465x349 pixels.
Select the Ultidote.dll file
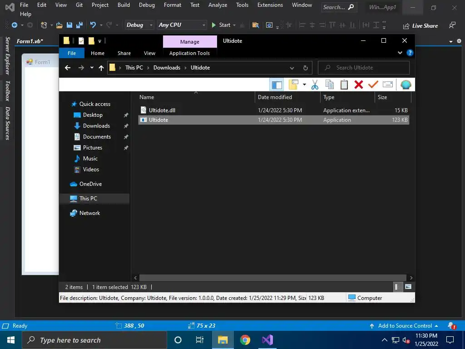[x=274, y=110]
